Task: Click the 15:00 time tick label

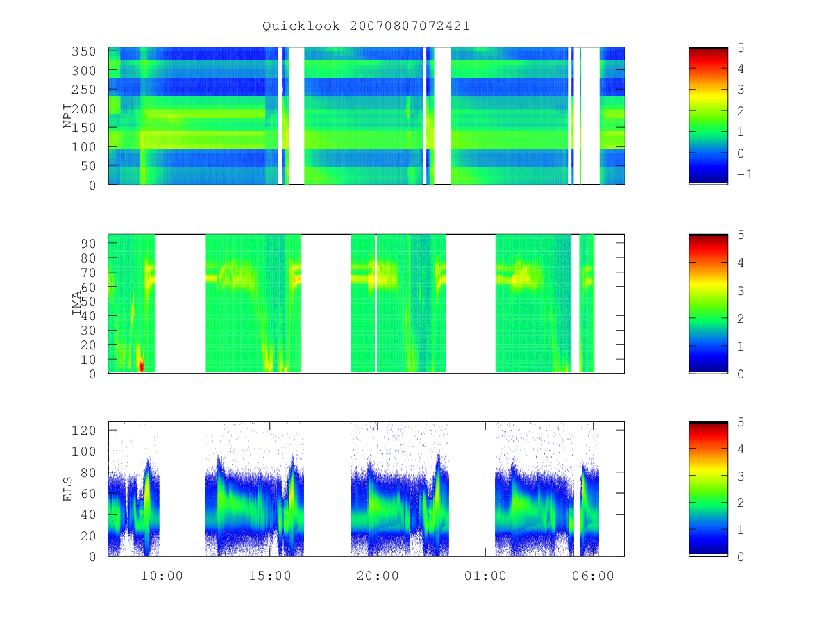Action: (x=270, y=576)
